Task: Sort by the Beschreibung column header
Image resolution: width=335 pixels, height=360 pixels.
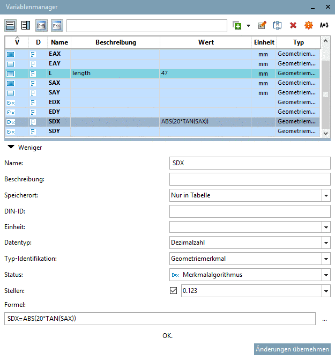Action: [x=116, y=42]
